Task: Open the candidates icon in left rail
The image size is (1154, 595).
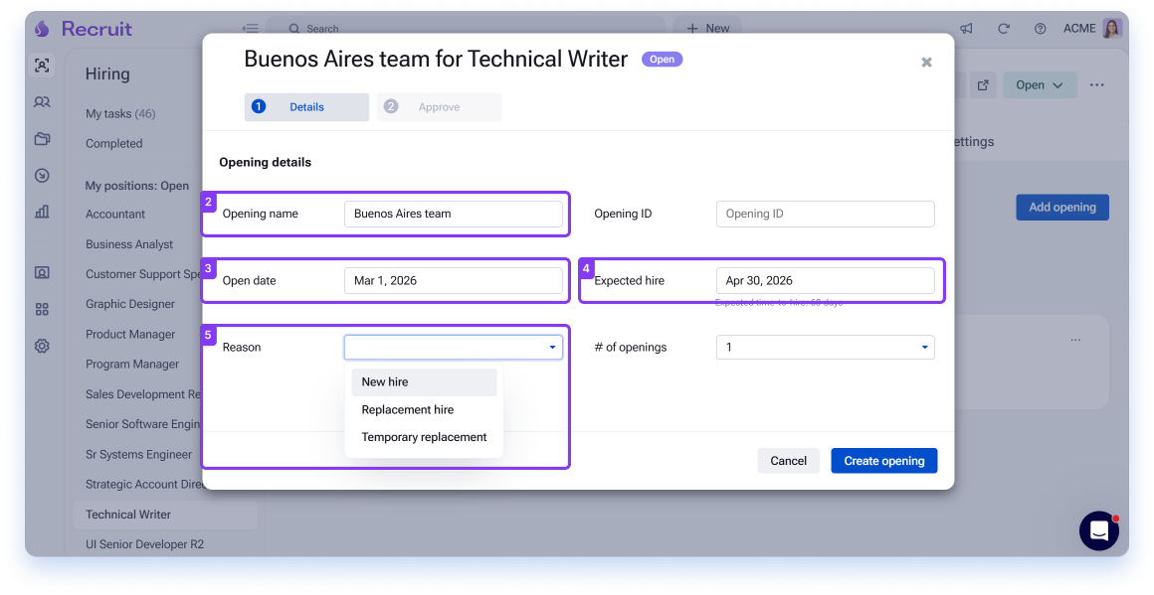Action: click(x=42, y=66)
